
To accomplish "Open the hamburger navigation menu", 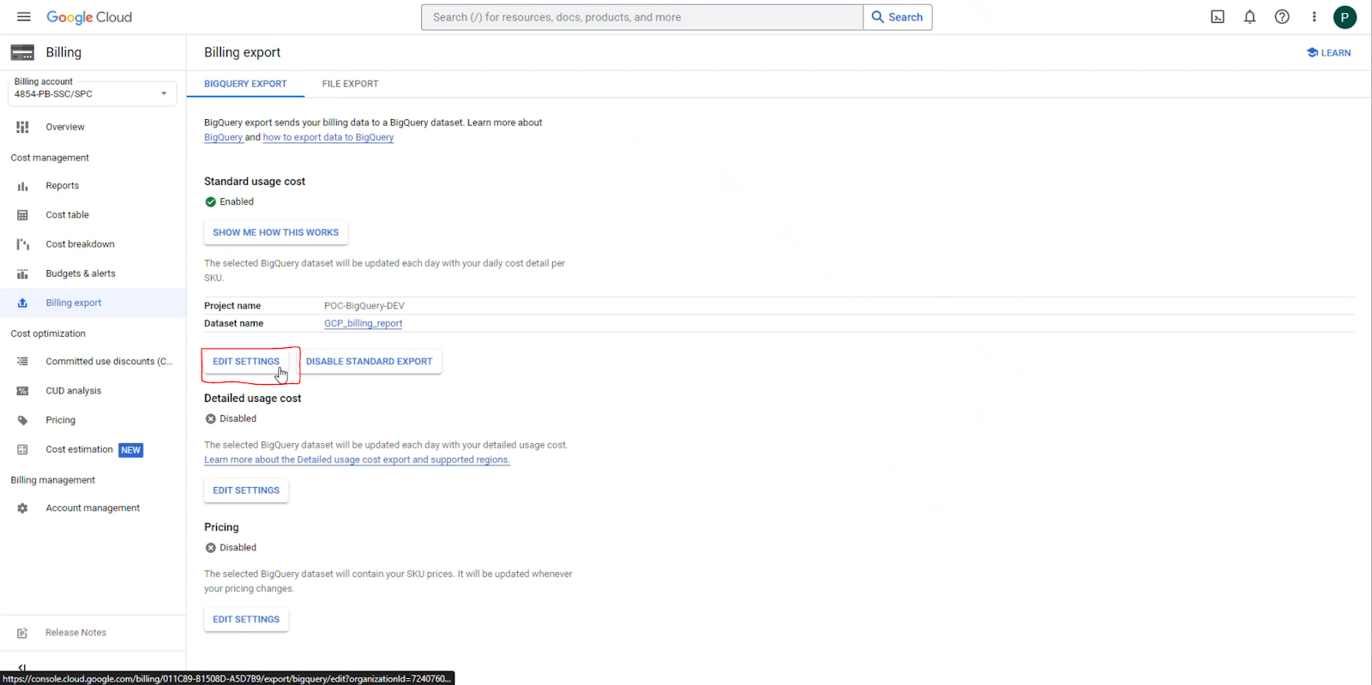I will (x=23, y=17).
